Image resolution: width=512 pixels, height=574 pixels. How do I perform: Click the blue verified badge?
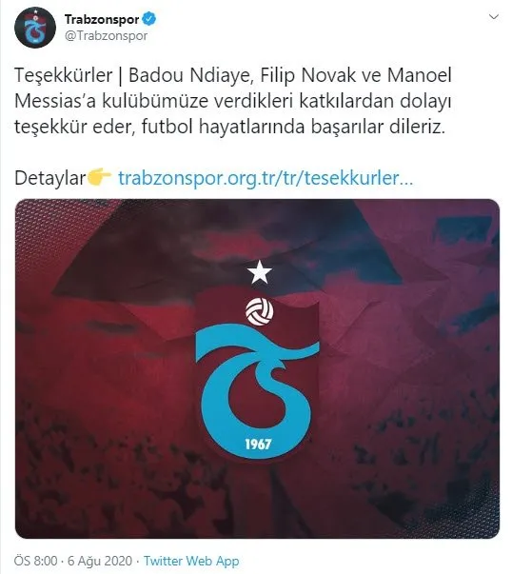tap(149, 19)
